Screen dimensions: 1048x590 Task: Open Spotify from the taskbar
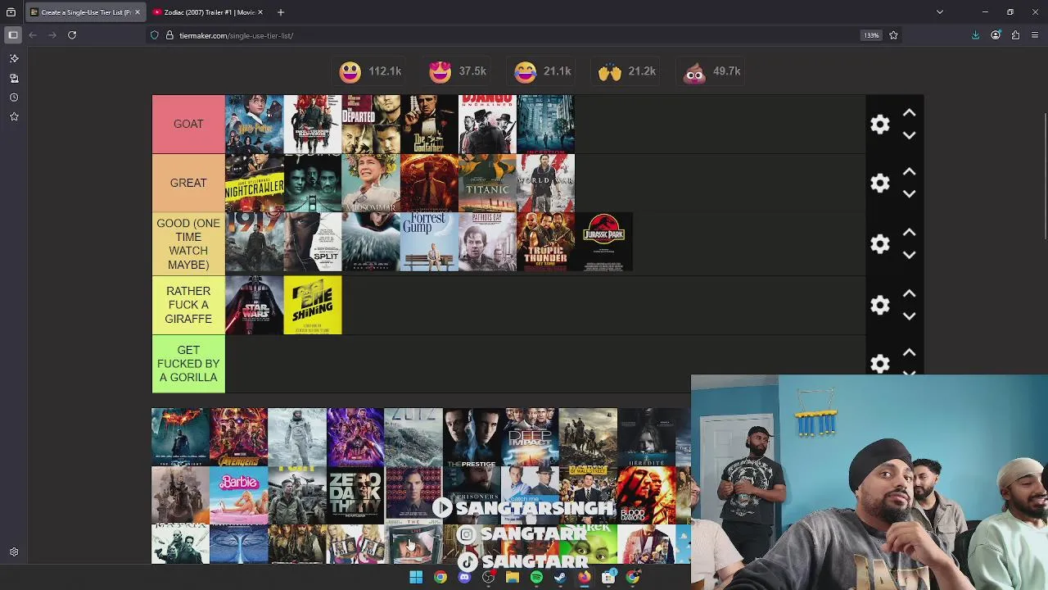point(536,578)
